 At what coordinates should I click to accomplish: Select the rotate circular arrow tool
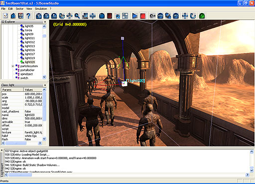click(193, 16)
